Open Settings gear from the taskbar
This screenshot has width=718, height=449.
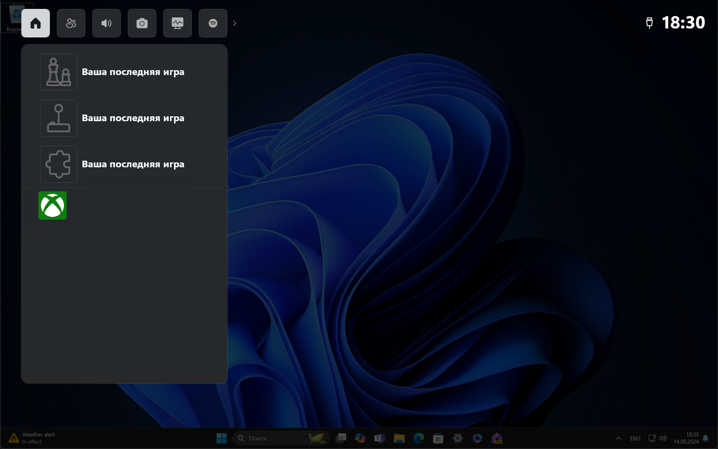(x=458, y=438)
